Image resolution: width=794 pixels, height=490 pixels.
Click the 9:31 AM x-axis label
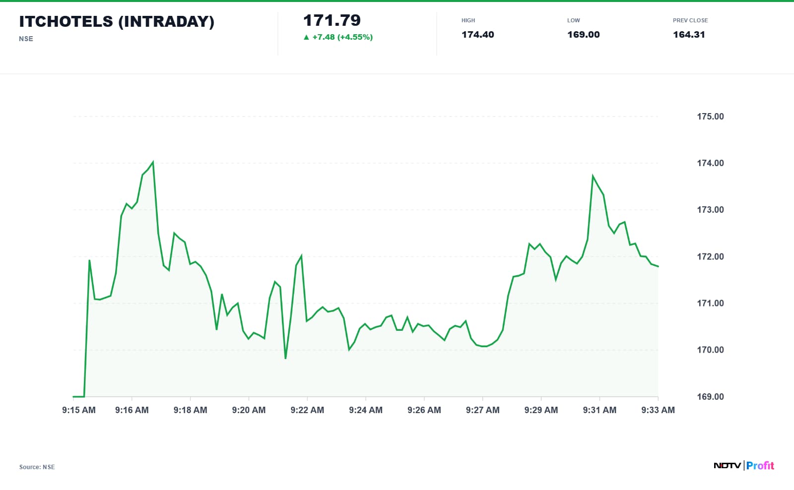tap(599, 410)
